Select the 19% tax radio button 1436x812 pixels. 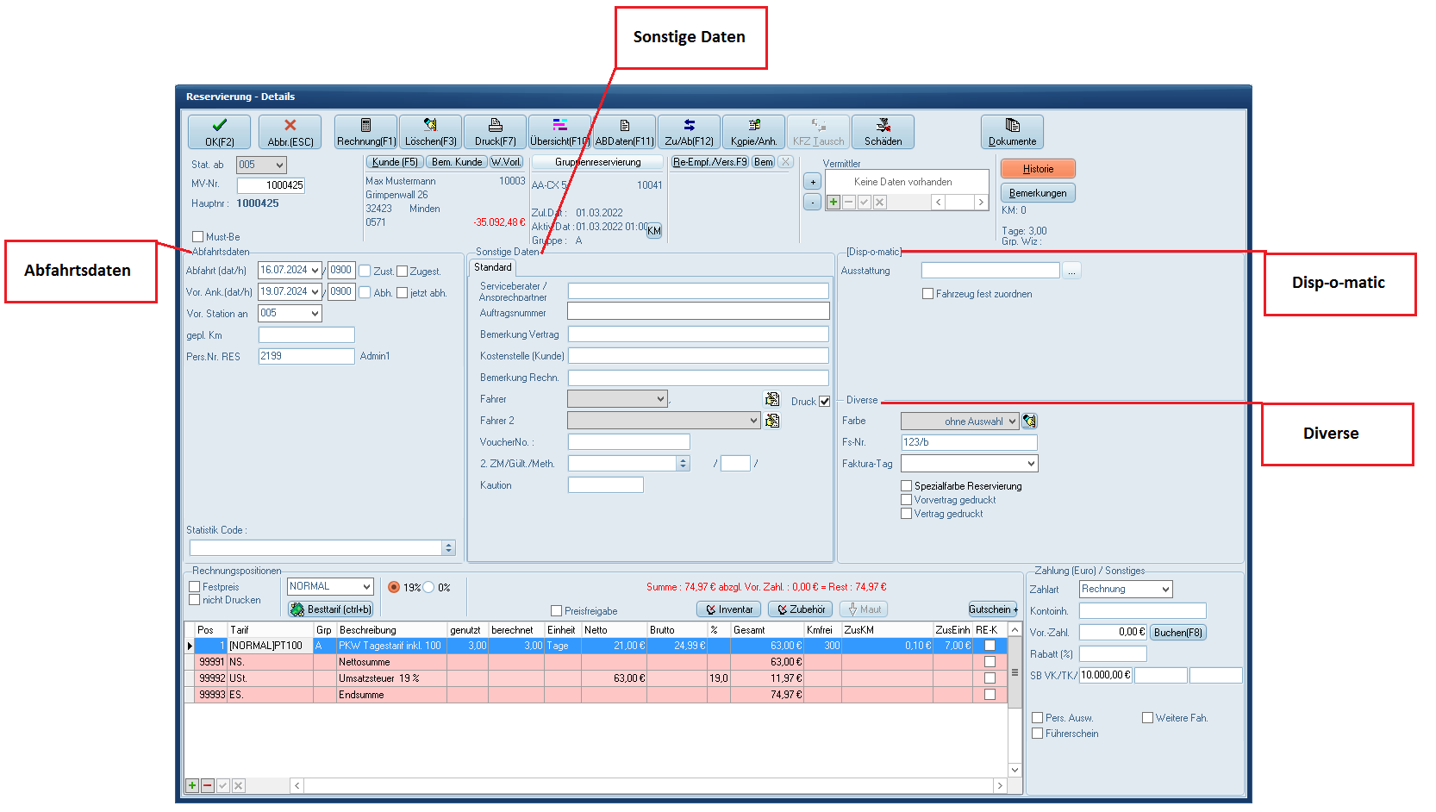tap(394, 587)
